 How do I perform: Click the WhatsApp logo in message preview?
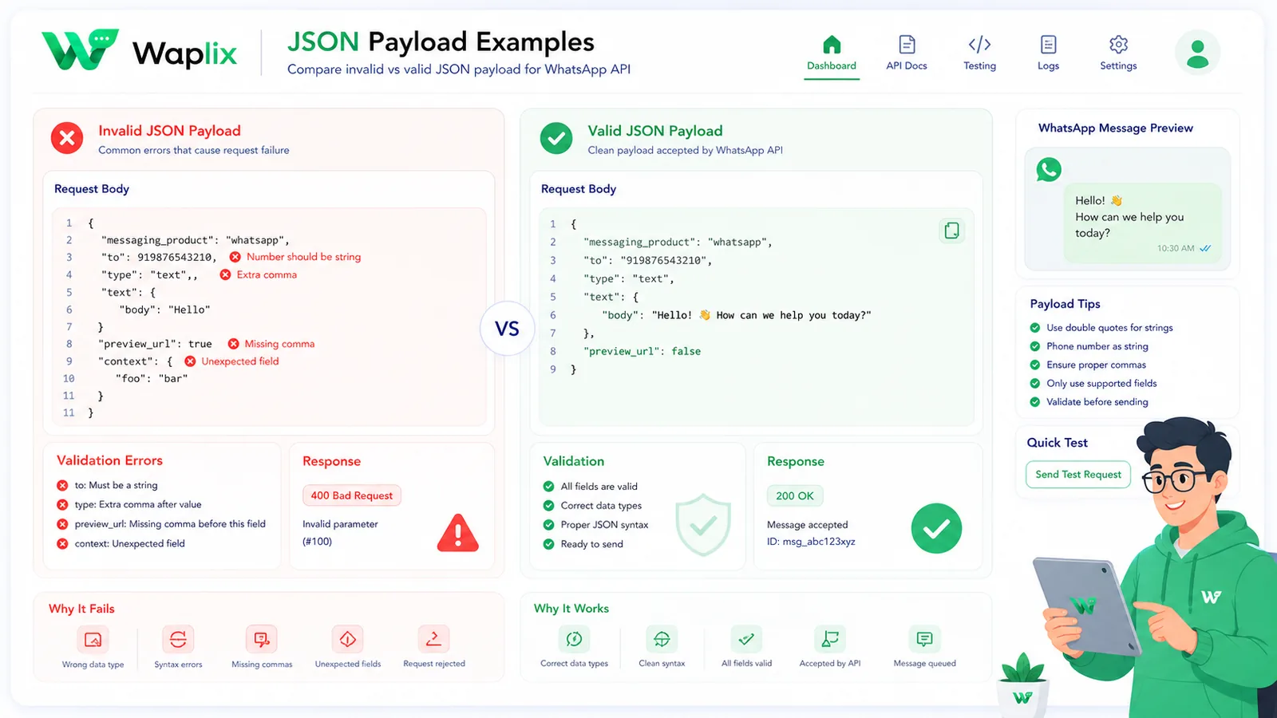(x=1049, y=169)
